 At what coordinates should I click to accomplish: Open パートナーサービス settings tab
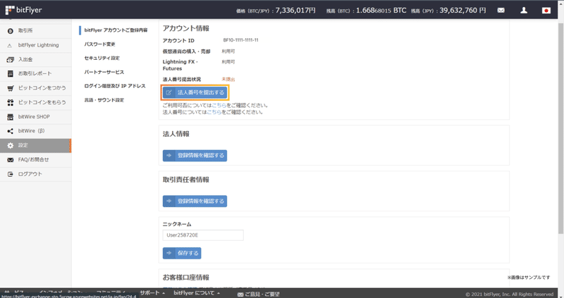[x=104, y=73]
